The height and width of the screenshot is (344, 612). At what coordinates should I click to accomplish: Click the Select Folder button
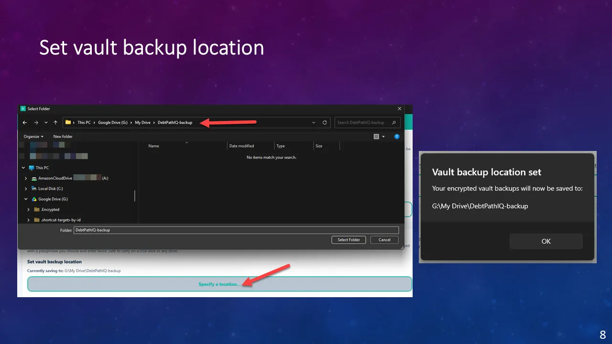coord(349,240)
